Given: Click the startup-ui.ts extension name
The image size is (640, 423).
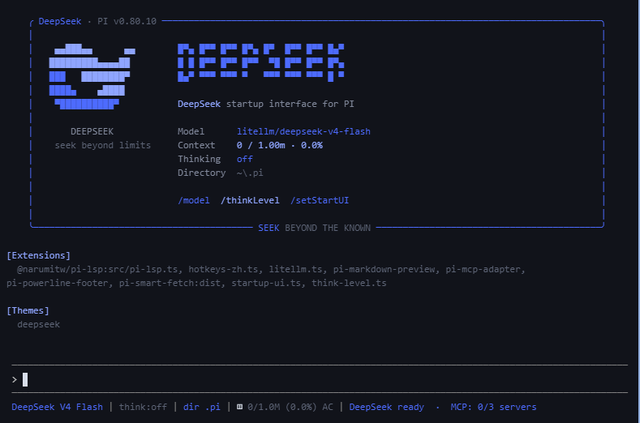Looking at the screenshot, I should [x=266, y=283].
